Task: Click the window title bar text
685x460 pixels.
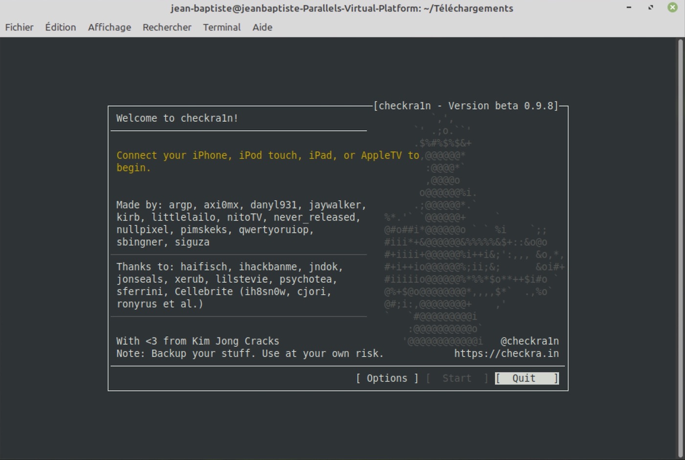Action: coord(342,8)
